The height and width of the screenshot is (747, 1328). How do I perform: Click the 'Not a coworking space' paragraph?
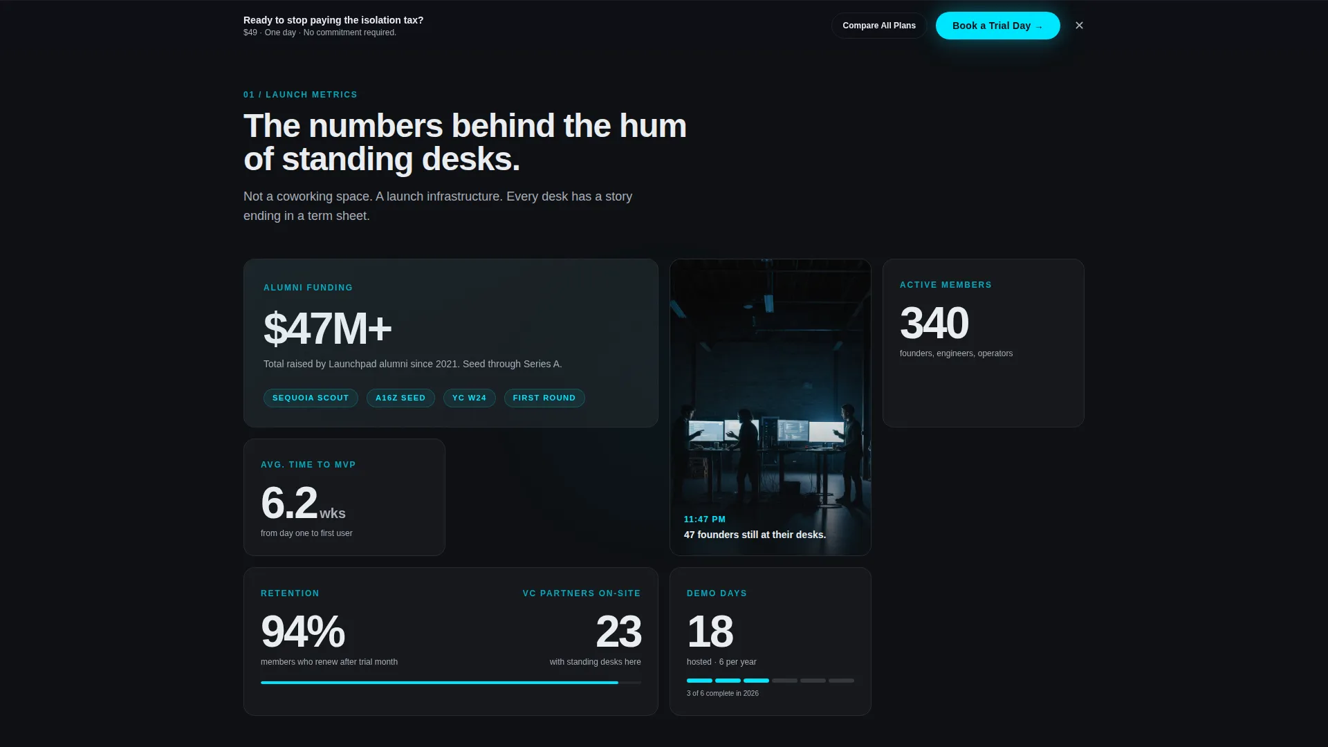pos(438,206)
